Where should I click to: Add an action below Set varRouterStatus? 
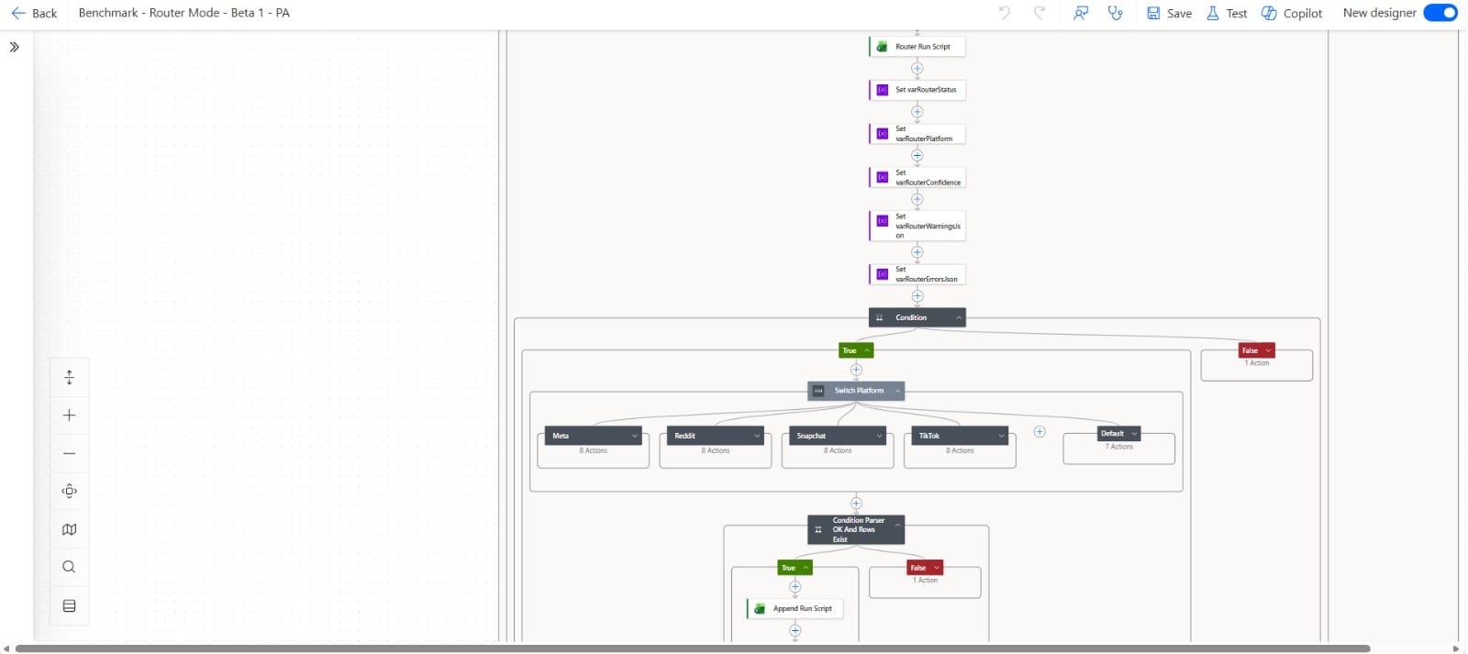tap(917, 112)
